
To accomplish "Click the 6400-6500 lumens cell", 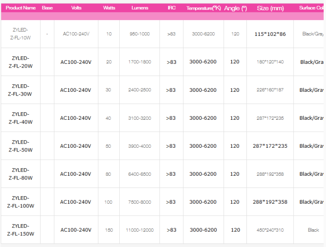I will click(140, 174).
